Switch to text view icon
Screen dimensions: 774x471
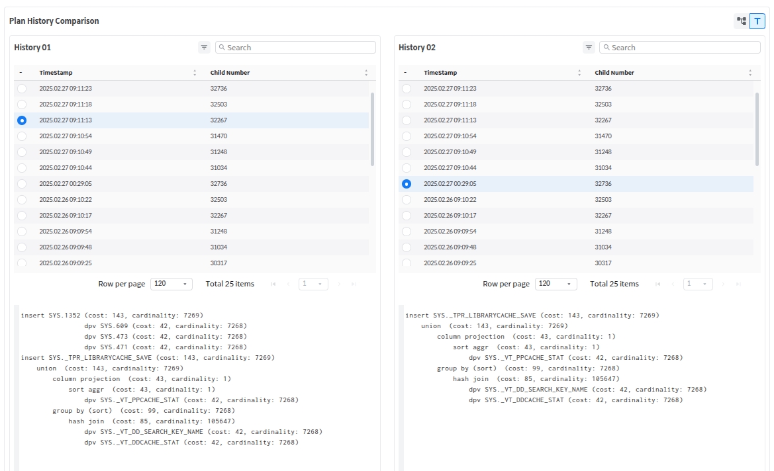tap(757, 21)
